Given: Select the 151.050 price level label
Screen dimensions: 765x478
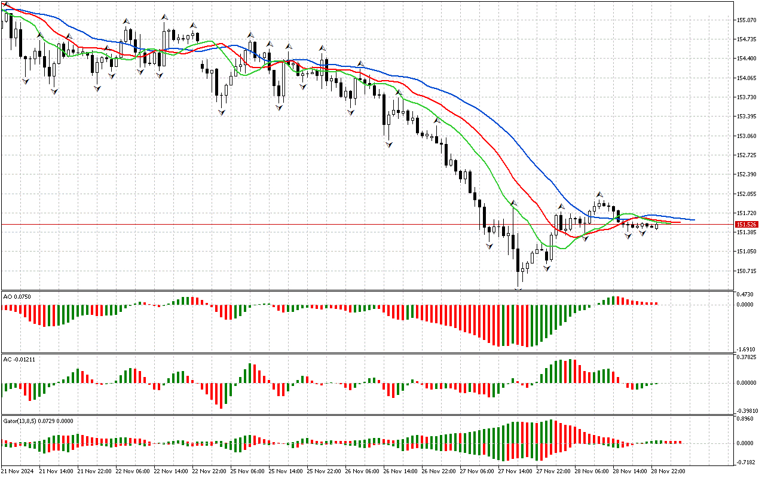Looking at the screenshot, I should coord(748,252).
